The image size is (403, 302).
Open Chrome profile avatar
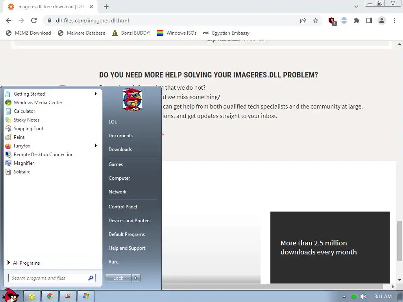pos(382,20)
